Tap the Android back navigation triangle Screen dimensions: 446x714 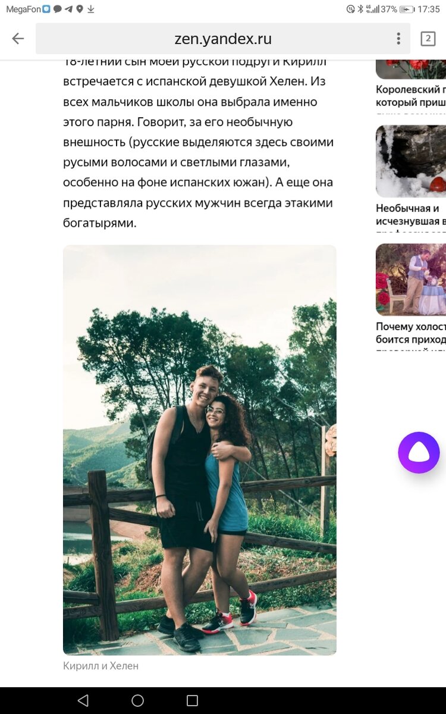[83, 700]
